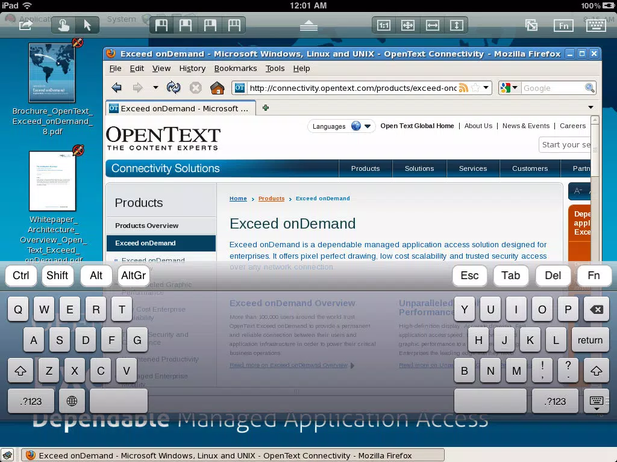This screenshot has width=617, height=462.
Task: Open the list all tabs dropdown
Action: click(x=590, y=107)
